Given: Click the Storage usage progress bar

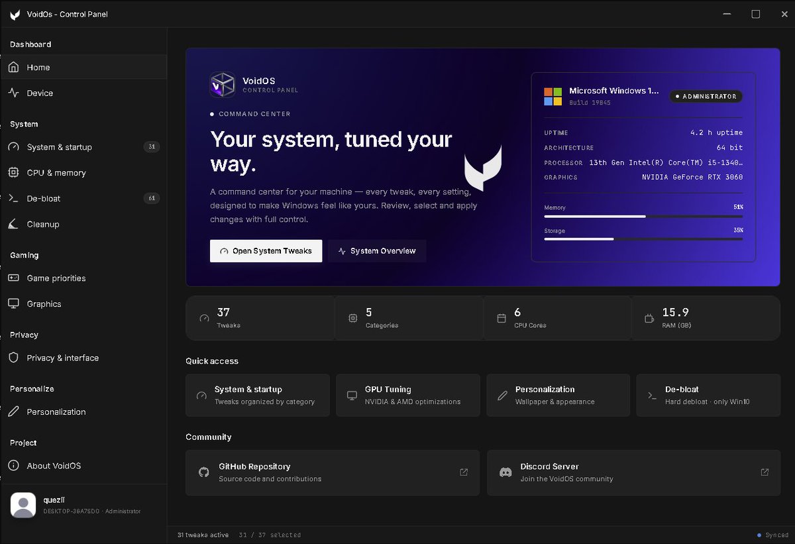Looking at the screenshot, I should (x=643, y=239).
